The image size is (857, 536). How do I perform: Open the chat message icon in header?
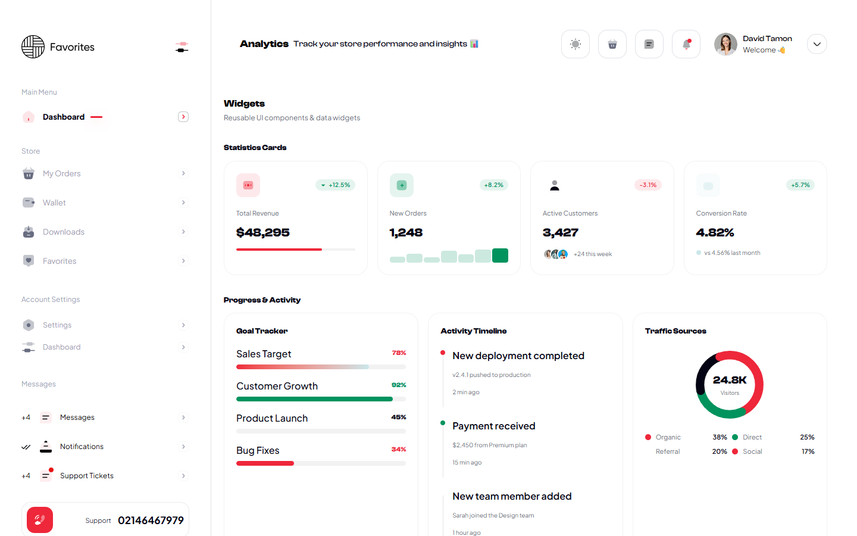(649, 44)
